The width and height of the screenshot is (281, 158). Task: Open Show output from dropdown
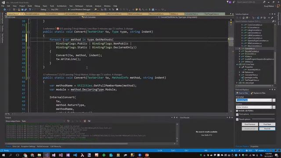point(43,121)
